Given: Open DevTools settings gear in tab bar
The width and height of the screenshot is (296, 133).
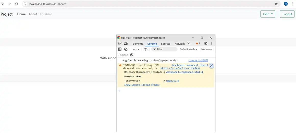Looking at the screenshot, I should click(x=206, y=44).
